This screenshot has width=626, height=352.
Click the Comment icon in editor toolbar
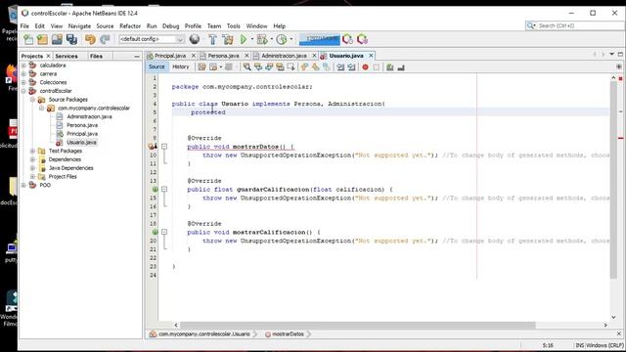click(390, 67)
